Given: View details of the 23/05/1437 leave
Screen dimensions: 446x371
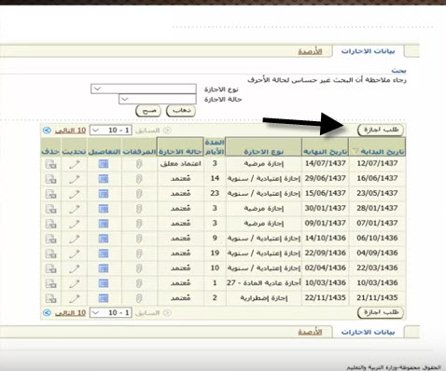Looking at the screenshot, I should point(104,194).
